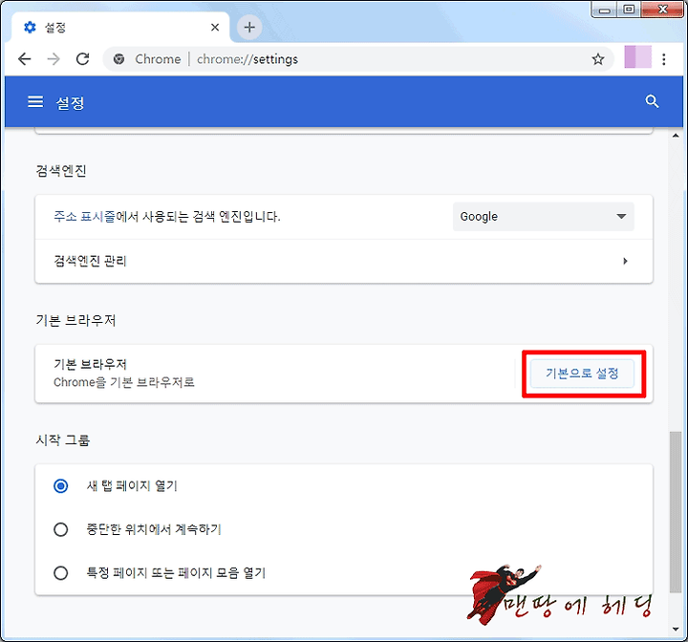Select 특정 페이지 또는 페이지 모음 열기 option
The height and width of the screenshot is (642, 688).
(60, 572)
